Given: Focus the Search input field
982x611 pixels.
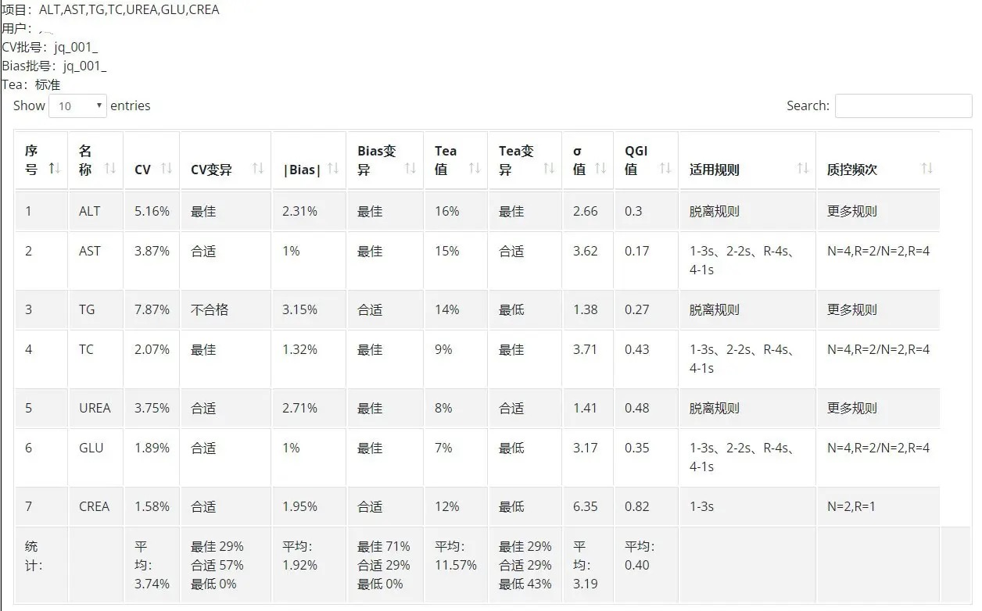Looking at the screenshot, I should tap(903, 106).
